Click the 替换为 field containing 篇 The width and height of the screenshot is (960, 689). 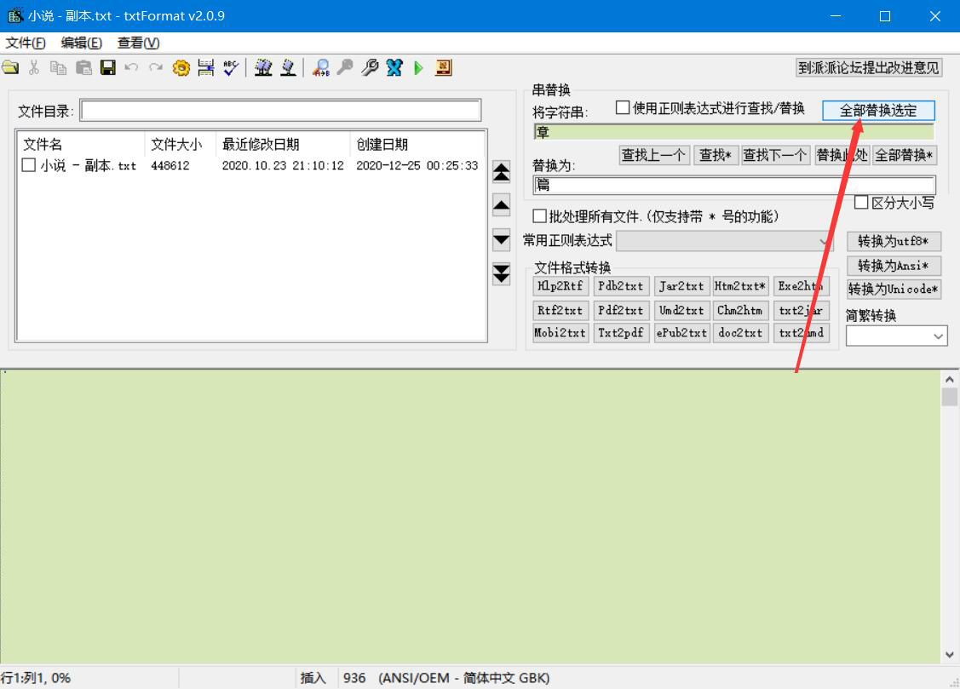(x=734, y=184)
